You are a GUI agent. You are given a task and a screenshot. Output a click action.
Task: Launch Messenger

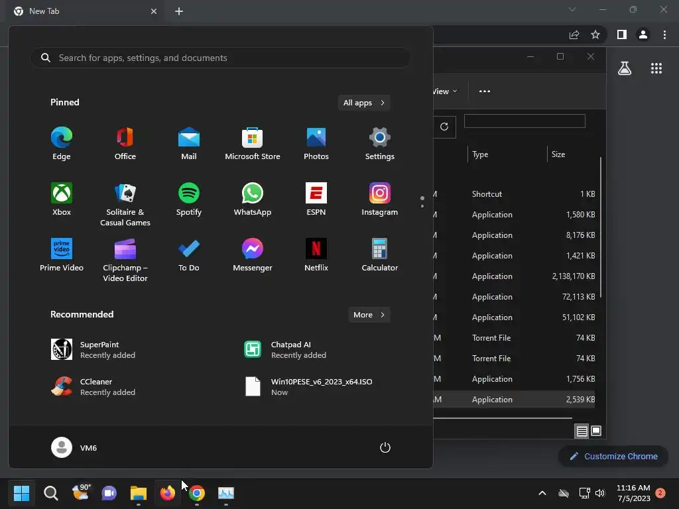(253, 255)
